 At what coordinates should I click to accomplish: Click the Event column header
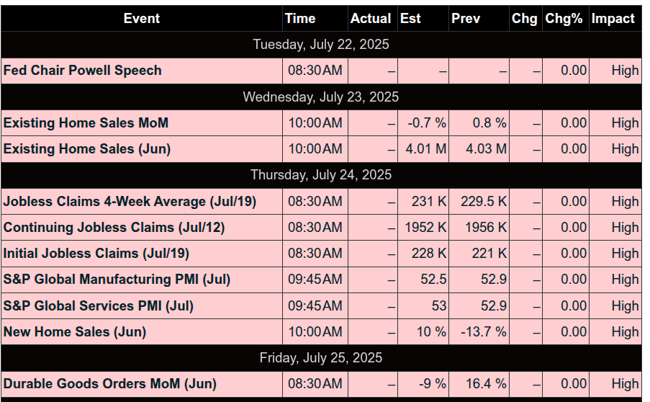(x=141, y=19)
